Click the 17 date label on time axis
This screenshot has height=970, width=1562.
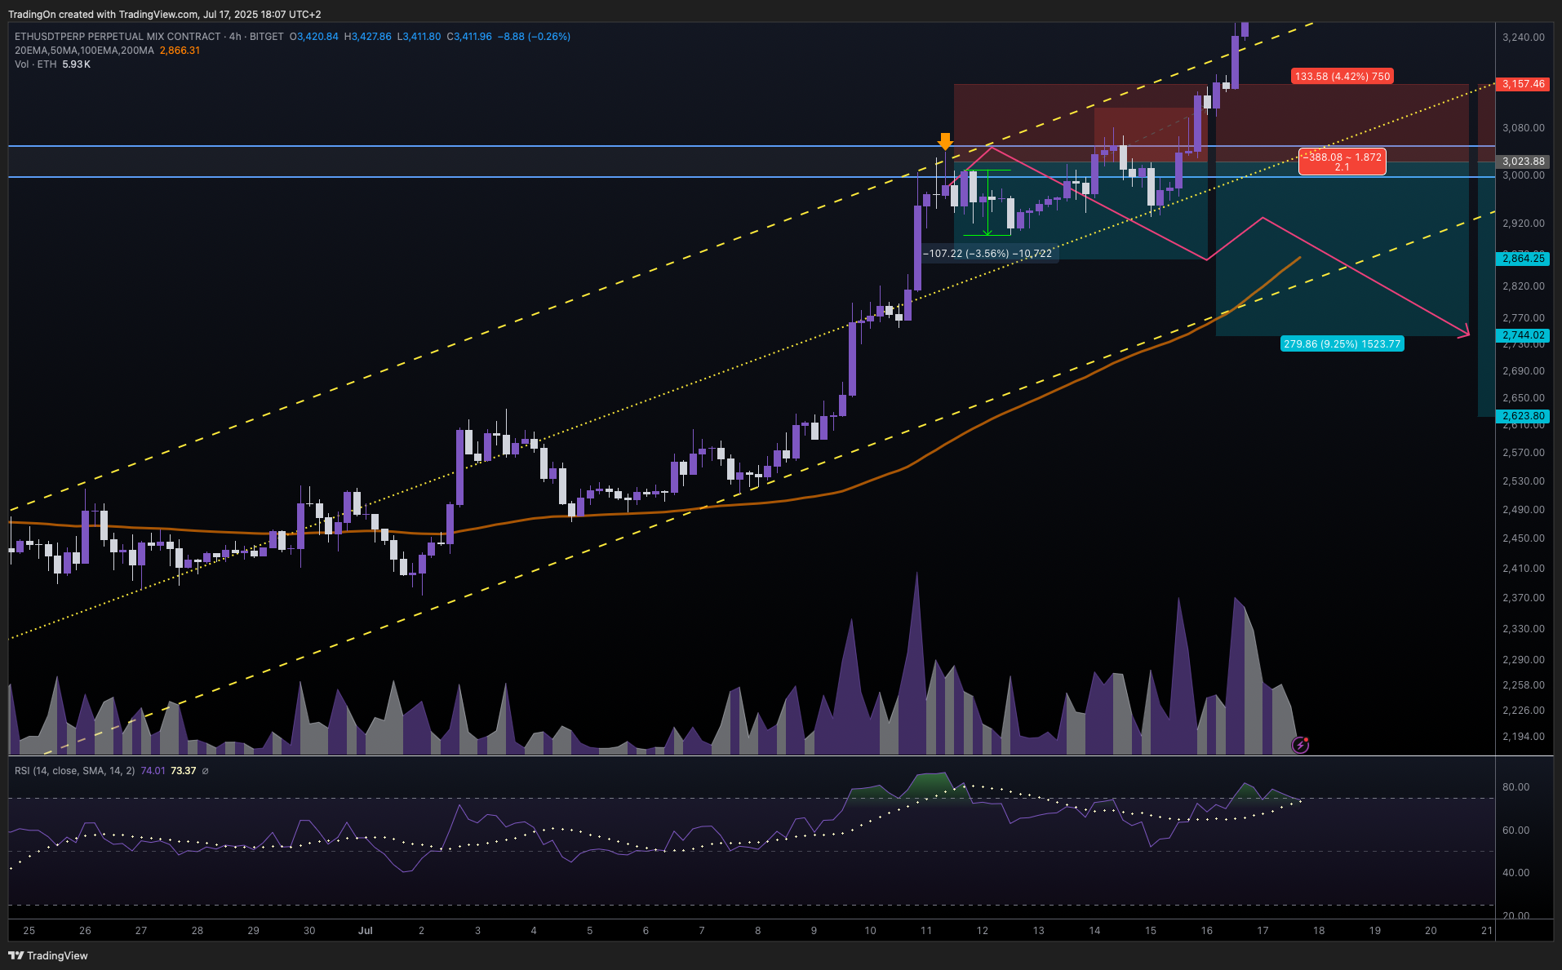(x=1262, y=931)
